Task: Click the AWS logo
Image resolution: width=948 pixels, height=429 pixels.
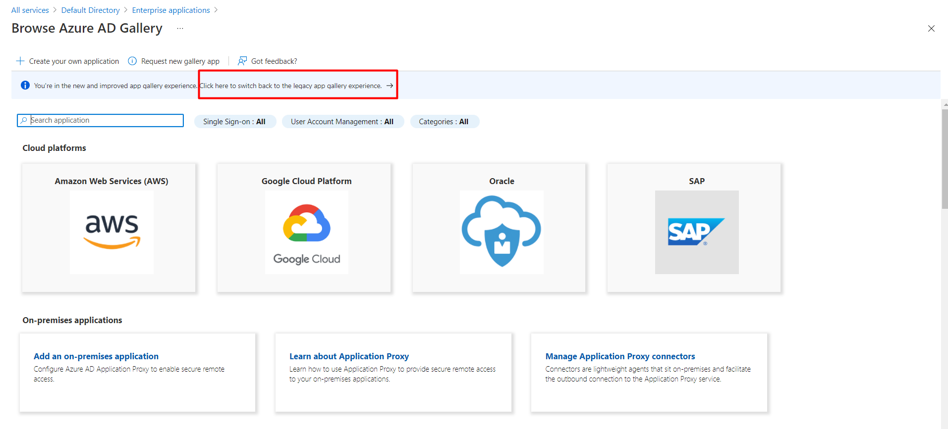Action: [x=112, y=232]
